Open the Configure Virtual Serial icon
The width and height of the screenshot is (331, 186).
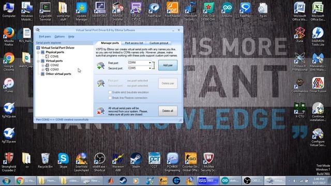coord(318,137)
